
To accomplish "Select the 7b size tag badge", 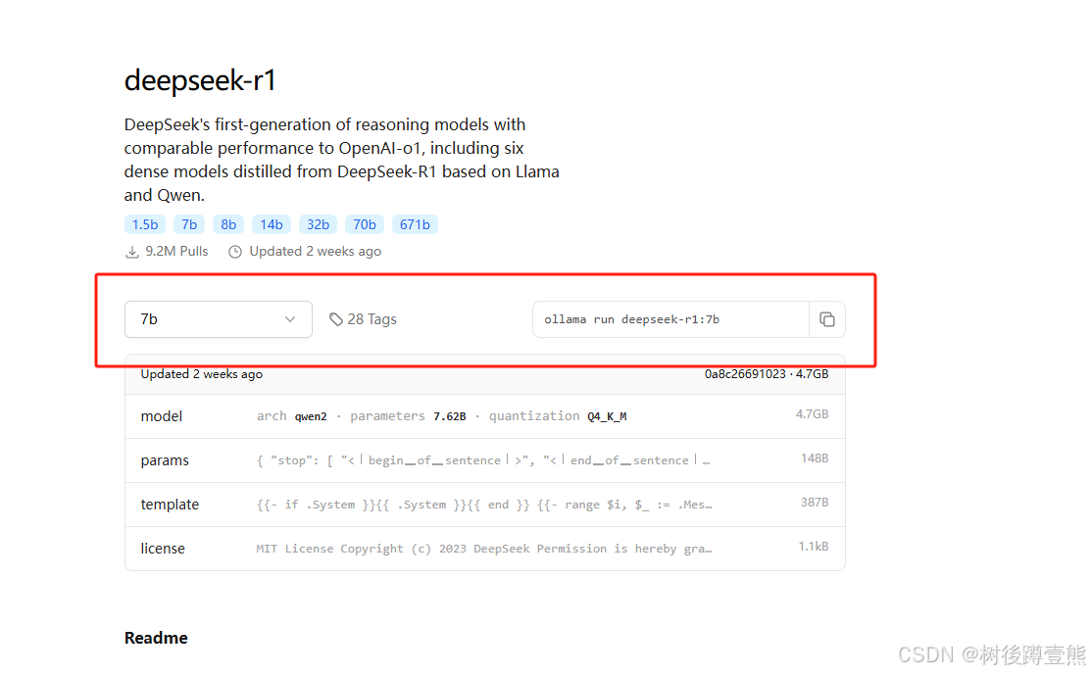I will tap(189, 224).
